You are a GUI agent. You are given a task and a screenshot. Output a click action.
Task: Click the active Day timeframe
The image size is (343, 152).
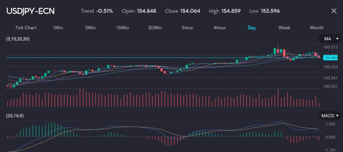point(252,28)
